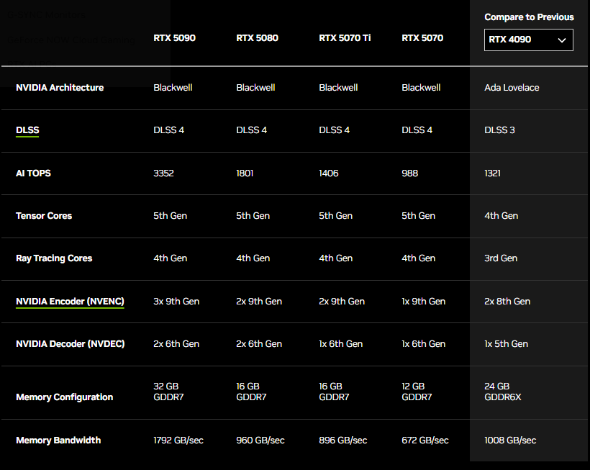Image resolution: width=590 pixels, height=470 pixels.
Task: Click the Tensor Cores row label
Action: 44,216
